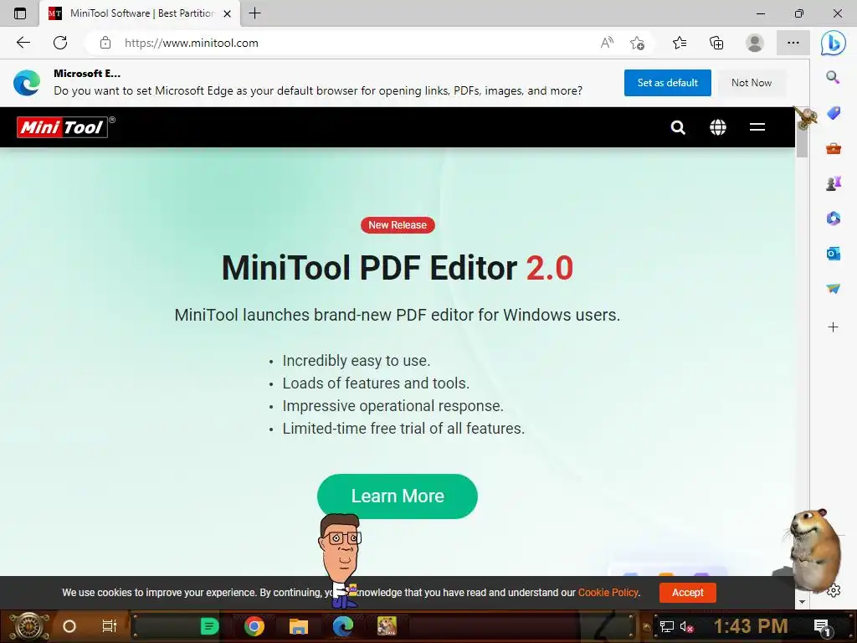
Task: Search the MiniTool site magnifier icon
Action: pyautogui.click(x=678, y=127)
